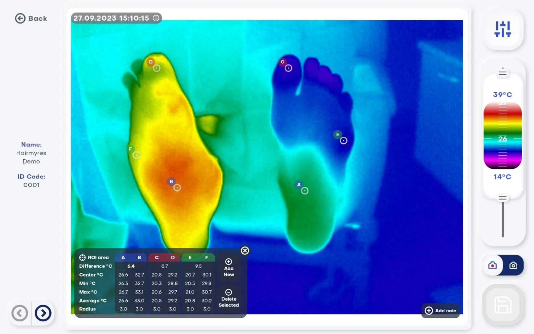Add a note to the image
This screenshot has width=534, height=334.
tap(441, 310)
